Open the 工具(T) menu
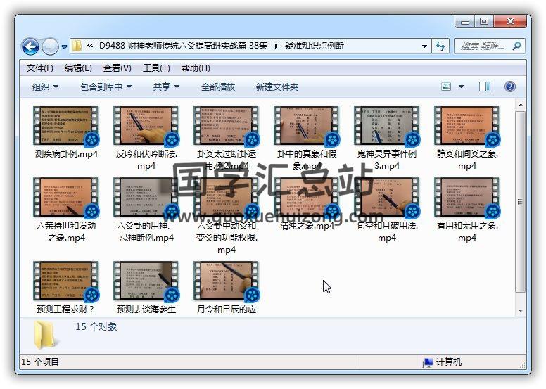The image size is (546, 389). tap(156, 68)
